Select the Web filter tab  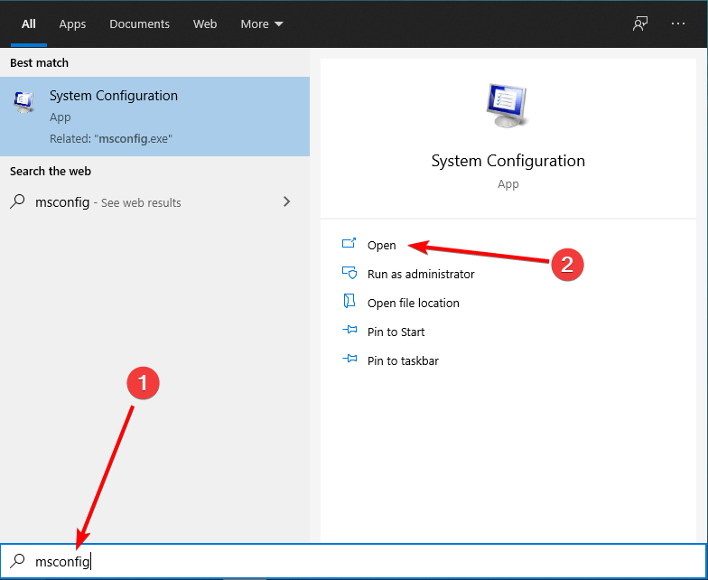(205, 24)
